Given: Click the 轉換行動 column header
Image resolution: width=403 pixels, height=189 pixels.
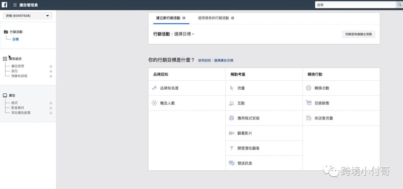Looking at the screenshot, I should point(315,74).
